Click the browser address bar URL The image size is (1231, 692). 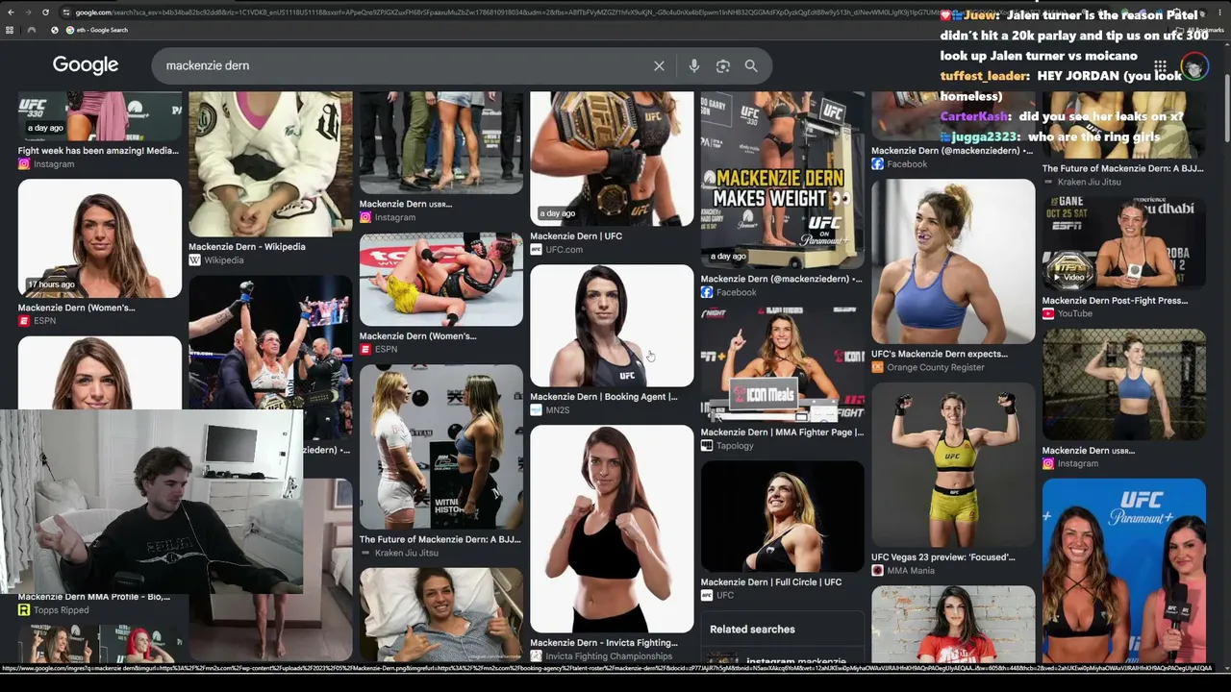tap(500, 12)
